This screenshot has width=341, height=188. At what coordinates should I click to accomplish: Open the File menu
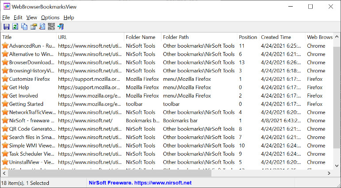(x=6, y=18)
